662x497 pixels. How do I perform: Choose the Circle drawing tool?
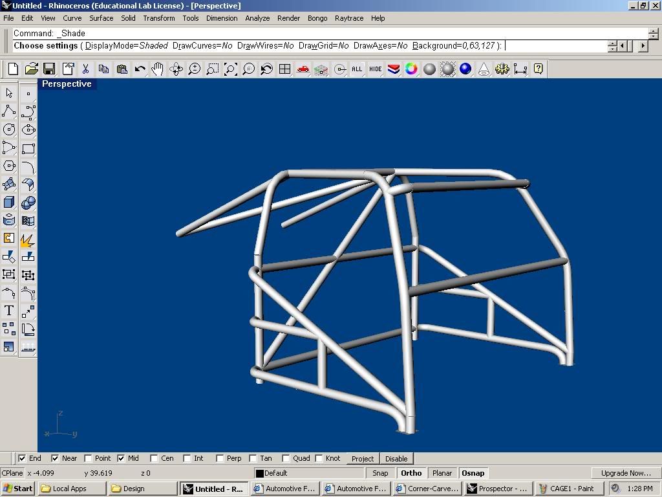tap(9, 129)
